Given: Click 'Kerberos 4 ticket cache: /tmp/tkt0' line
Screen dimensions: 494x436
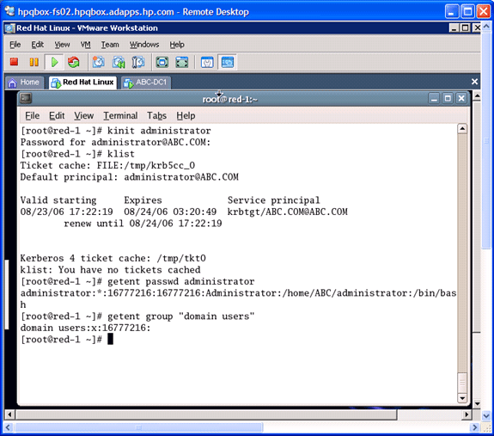Looking at the screenshot, I should [113, 259].
